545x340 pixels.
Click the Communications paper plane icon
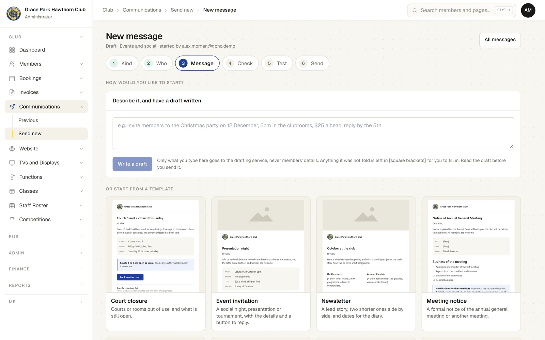(12, 107)
